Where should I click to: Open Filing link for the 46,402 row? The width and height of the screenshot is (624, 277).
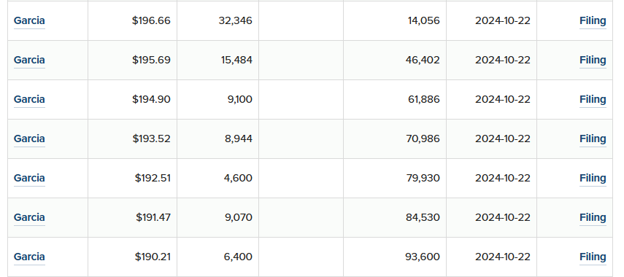click(x=593, y=60)
